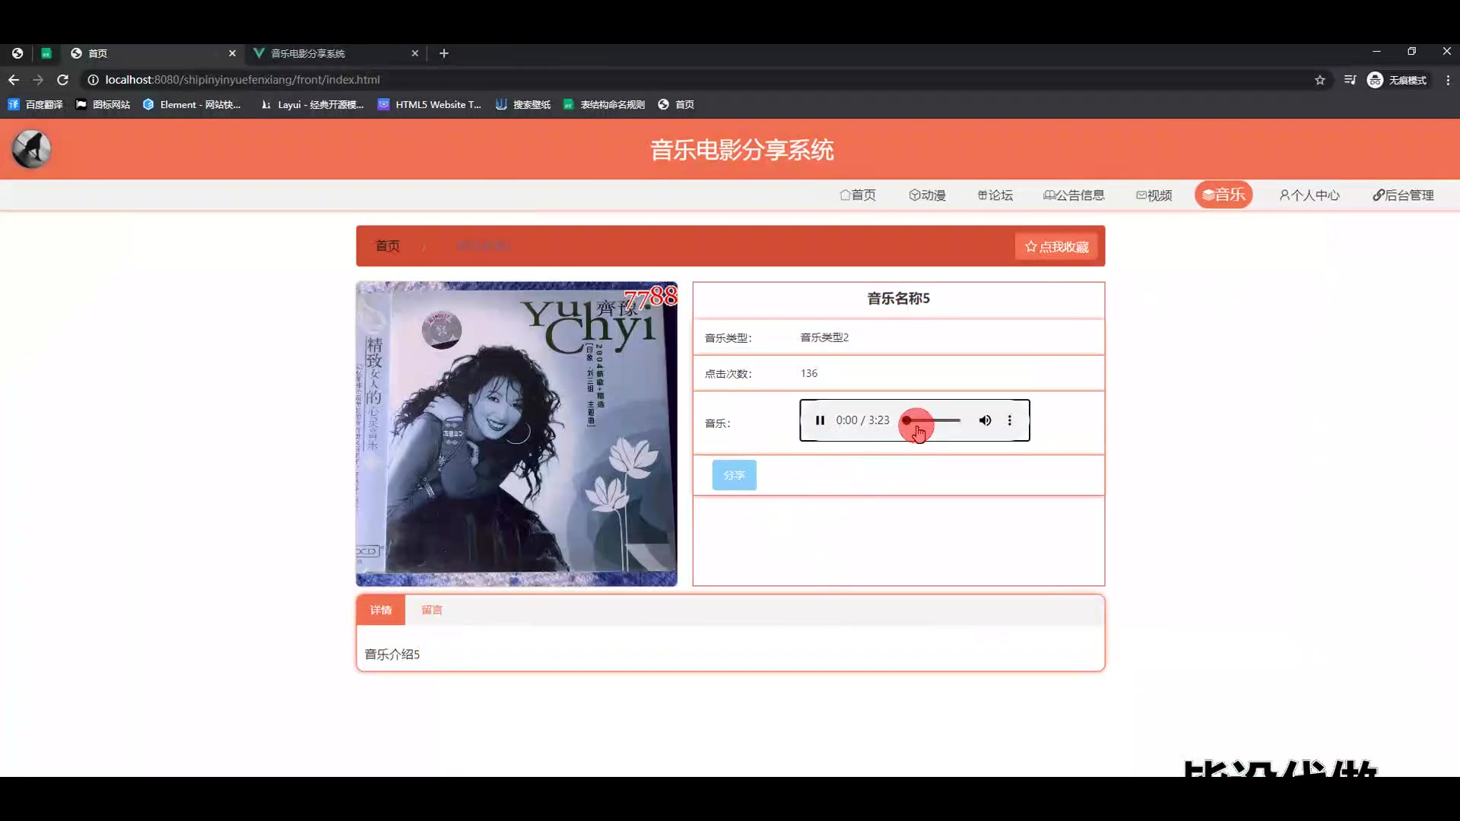Click the 分享 share button
The height and width of the screenshot is (821, 1460).
point(734,475)
